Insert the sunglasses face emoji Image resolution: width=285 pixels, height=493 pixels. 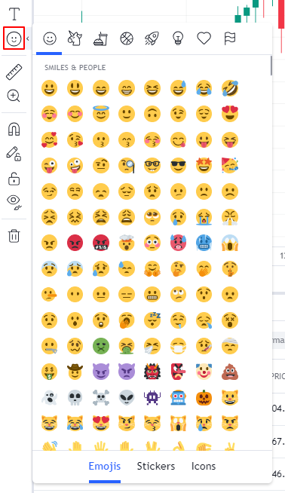[179, 165]
